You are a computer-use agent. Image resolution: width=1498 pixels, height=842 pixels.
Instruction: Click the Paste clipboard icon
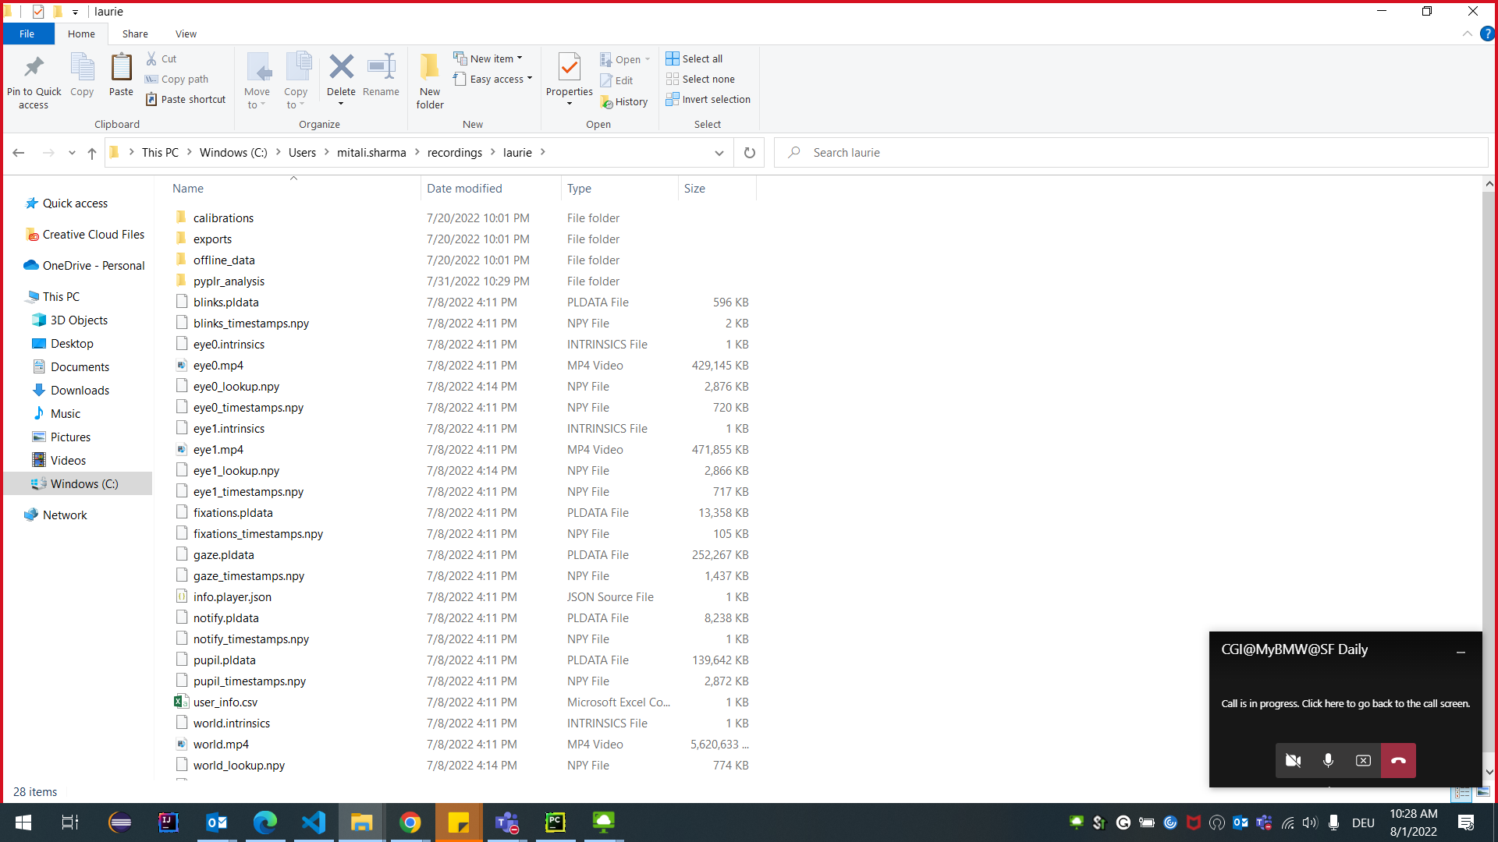click(x=121, y=67)
